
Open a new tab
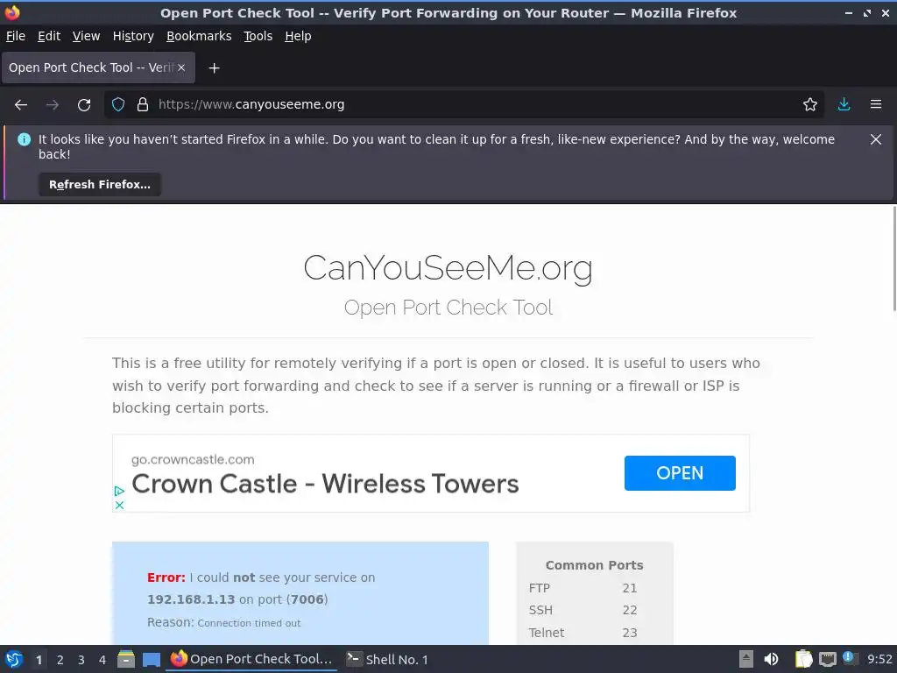pos(214,68)
